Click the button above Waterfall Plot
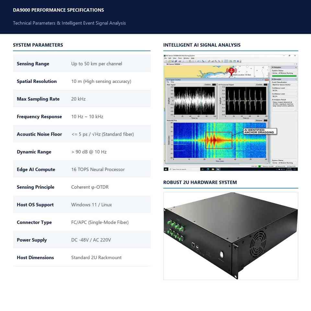 (259, 121)
